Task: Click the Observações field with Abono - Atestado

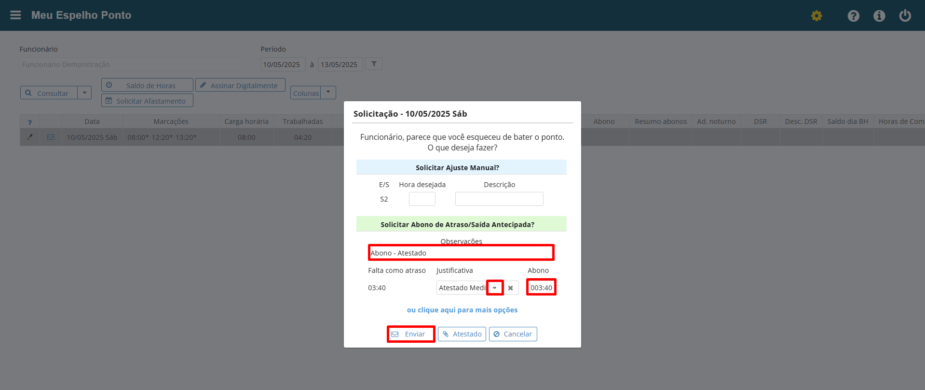Action: click(x=461, y=253)
